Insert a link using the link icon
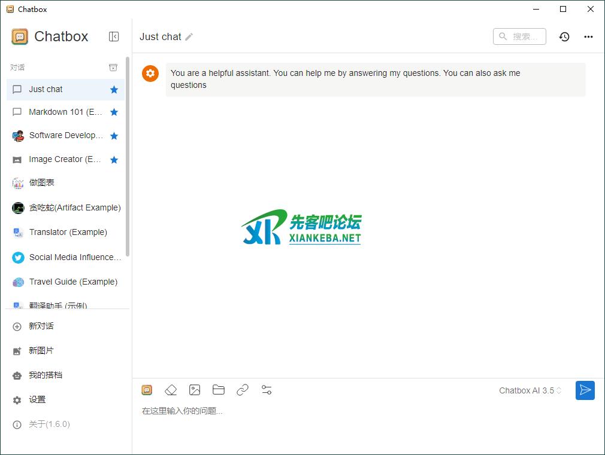Screen dimensions: 605x455 point(243,390)
